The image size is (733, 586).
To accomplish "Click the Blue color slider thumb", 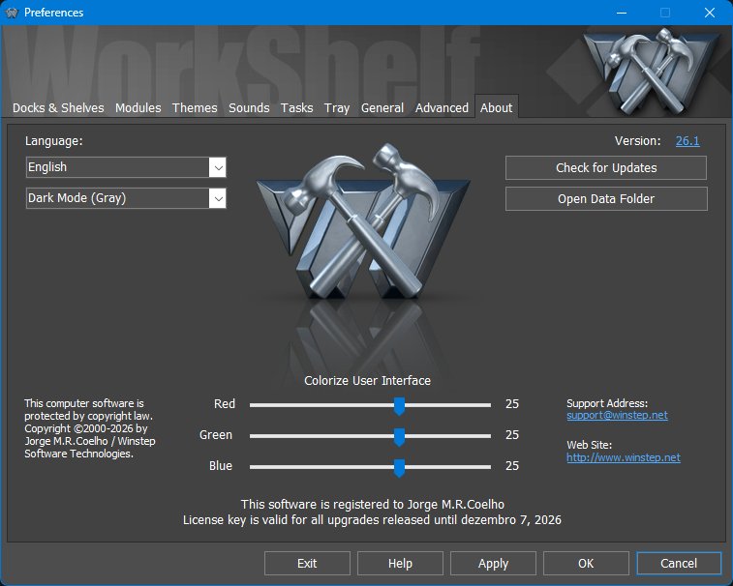I will 399,468.
